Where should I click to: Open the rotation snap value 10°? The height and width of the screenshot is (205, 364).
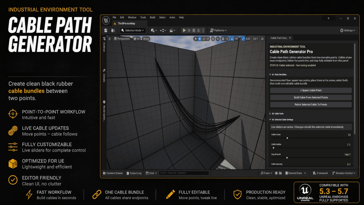[x=237, y=39]
